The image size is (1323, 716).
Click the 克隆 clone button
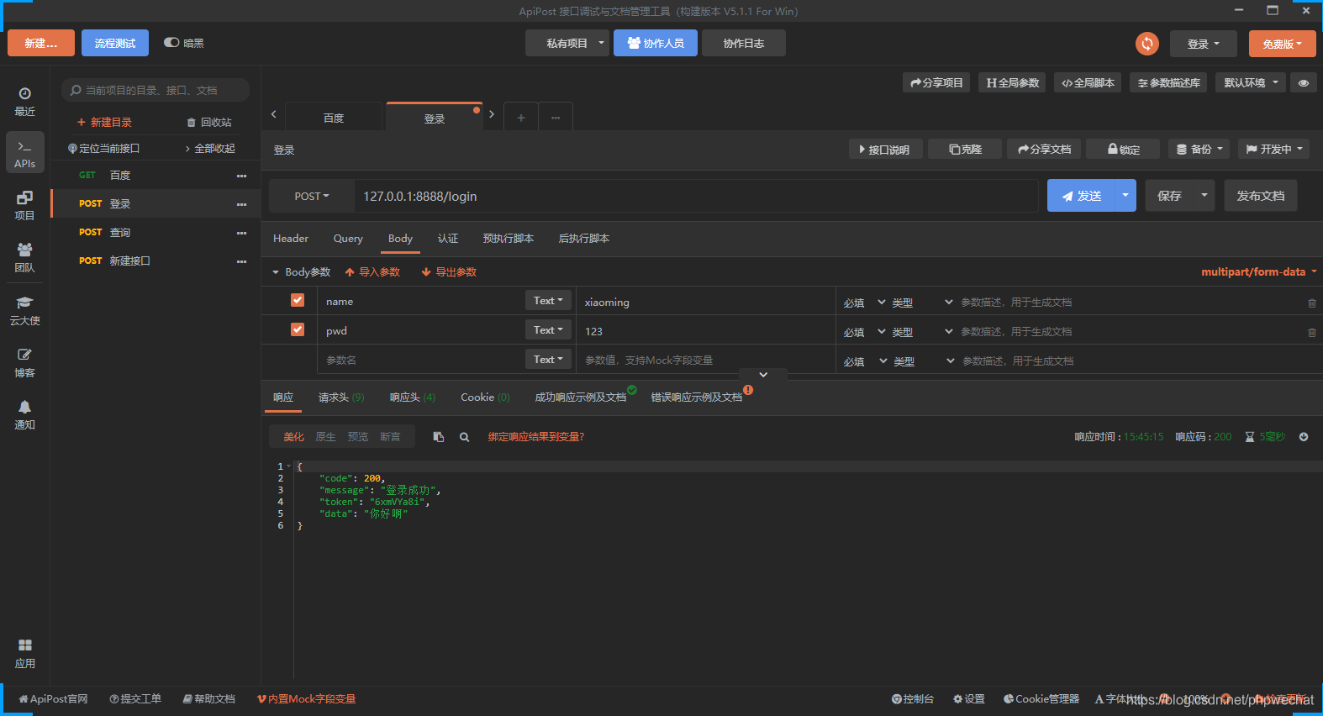965,149
